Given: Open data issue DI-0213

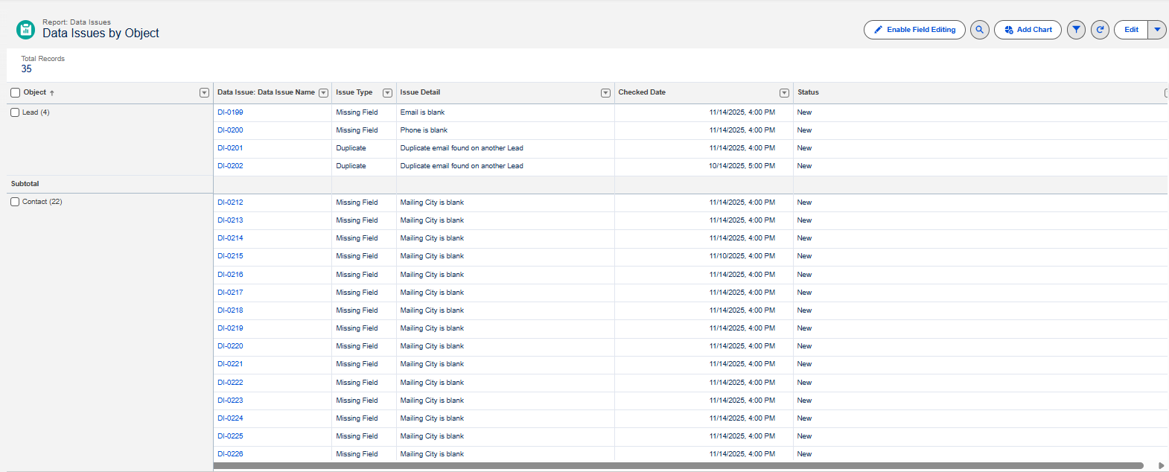Looking at the screenshot, I should click(x=230, y=220).
